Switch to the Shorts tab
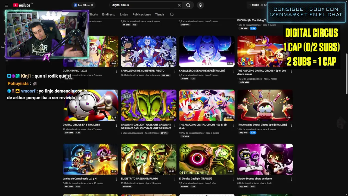The image size is (348, 196). click(x=93, y=14)
